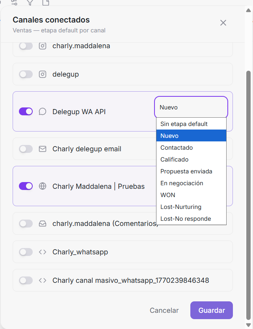Pick 'En negociación' stage option
The width and height of the screenshot is (253, 329).
pos(191,183)
